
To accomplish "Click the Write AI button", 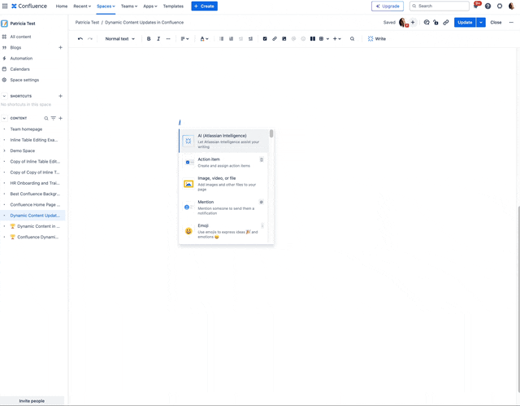I will 377,39.
